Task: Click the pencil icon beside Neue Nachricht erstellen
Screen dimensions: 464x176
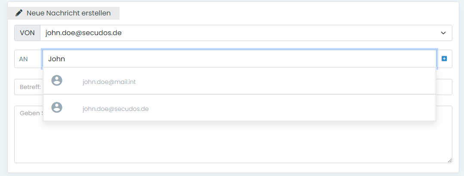Action: pyautogui.click(x=18, y=13)
